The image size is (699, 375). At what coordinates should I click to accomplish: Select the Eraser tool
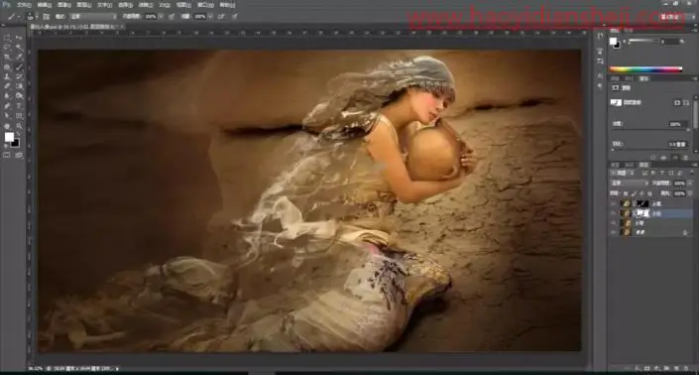coord(7,86)
